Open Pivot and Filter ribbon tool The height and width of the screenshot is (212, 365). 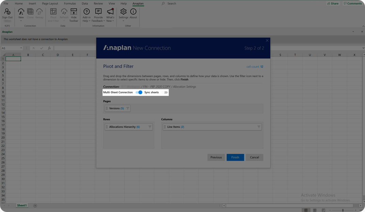click(53, 15)
